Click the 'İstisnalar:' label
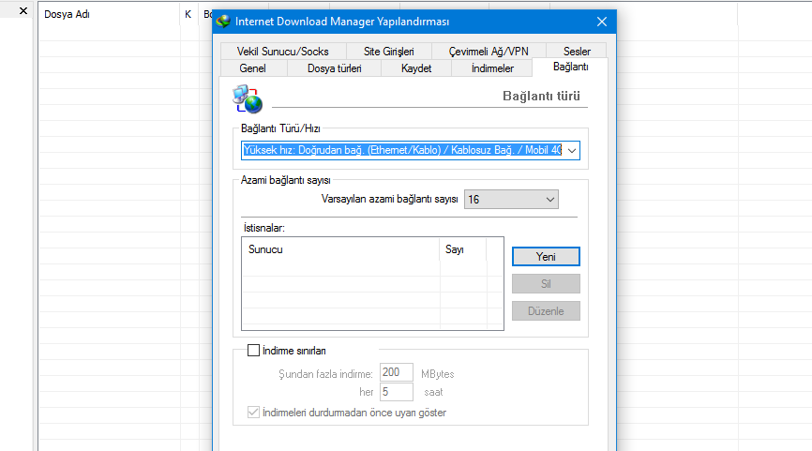The width and height of the screenshot is (812, 451). click(264, 228)
